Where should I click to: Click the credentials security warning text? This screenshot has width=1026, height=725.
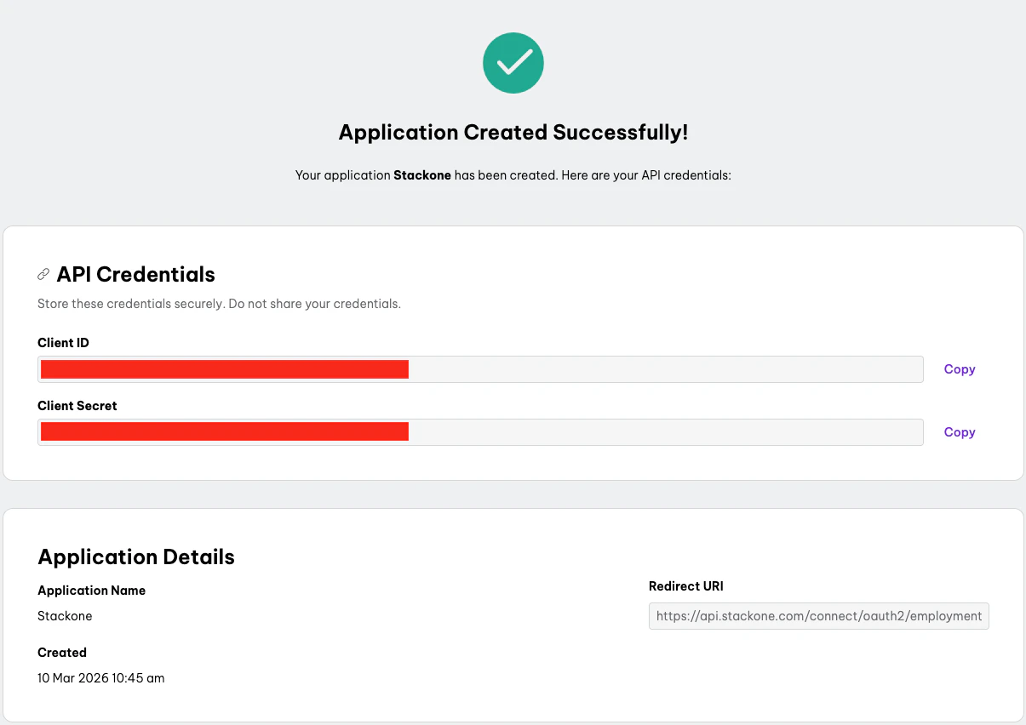coord(219,304)
